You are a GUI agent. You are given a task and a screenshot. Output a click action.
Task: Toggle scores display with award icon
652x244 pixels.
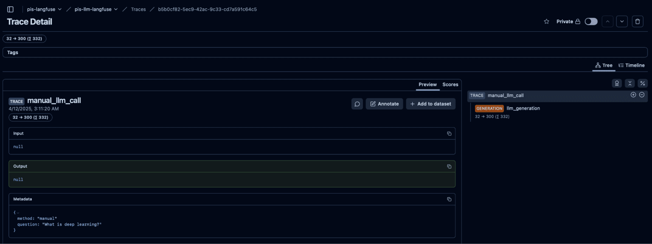click(616, 83)
